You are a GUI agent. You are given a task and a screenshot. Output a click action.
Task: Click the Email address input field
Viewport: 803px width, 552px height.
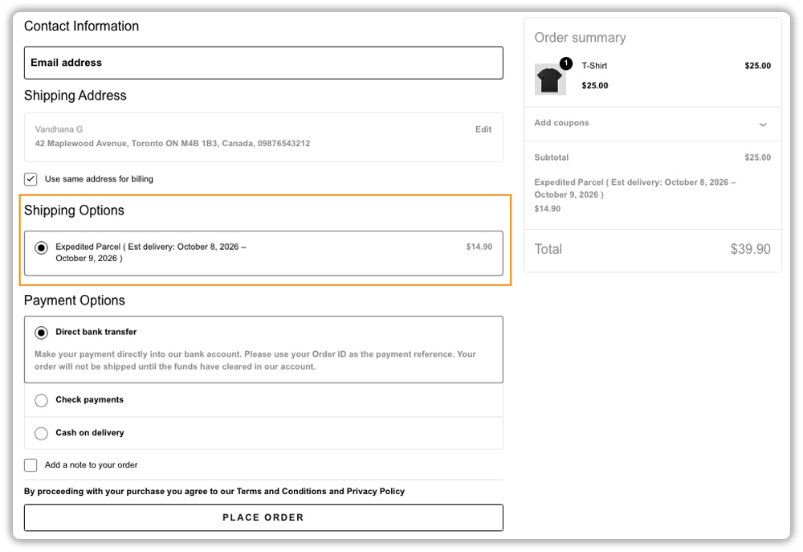pyautogui.click(x=263, y=63)
